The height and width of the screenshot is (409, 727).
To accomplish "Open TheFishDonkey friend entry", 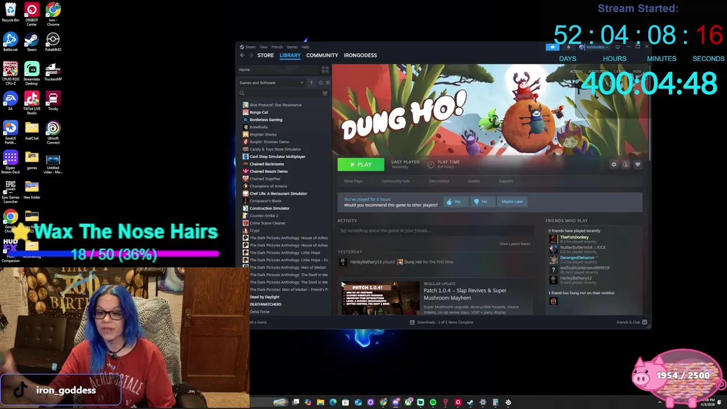I will tap(574, 239).
